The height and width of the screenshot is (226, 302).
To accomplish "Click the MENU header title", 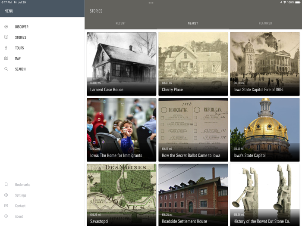I will tap(9, 11).
